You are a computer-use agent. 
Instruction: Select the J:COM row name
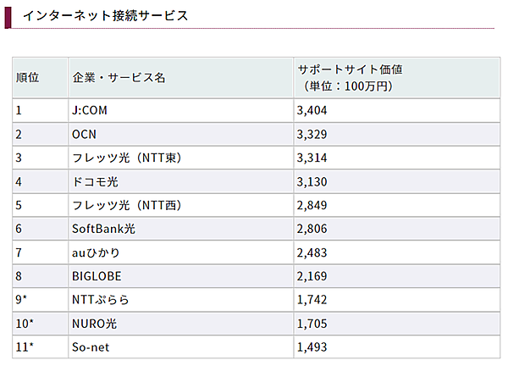coord(90,111)
